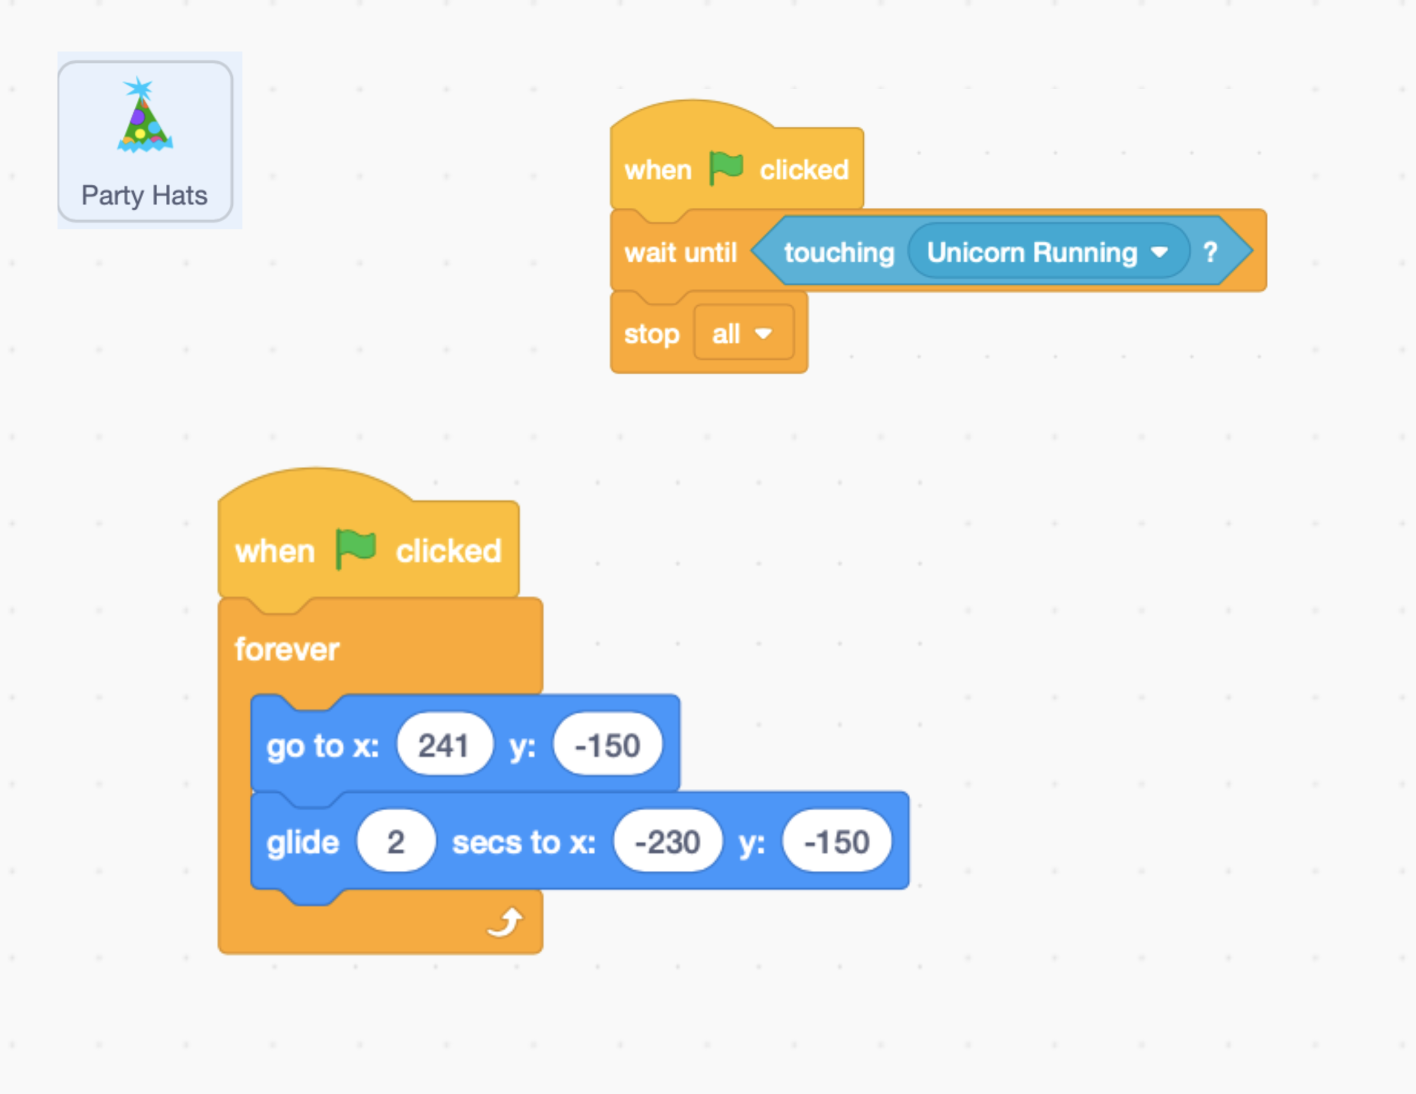Screen dimensions: 1416x1094
Task: Open the Unicorn Running sprite dropdown
Action: coord(1159,251)
